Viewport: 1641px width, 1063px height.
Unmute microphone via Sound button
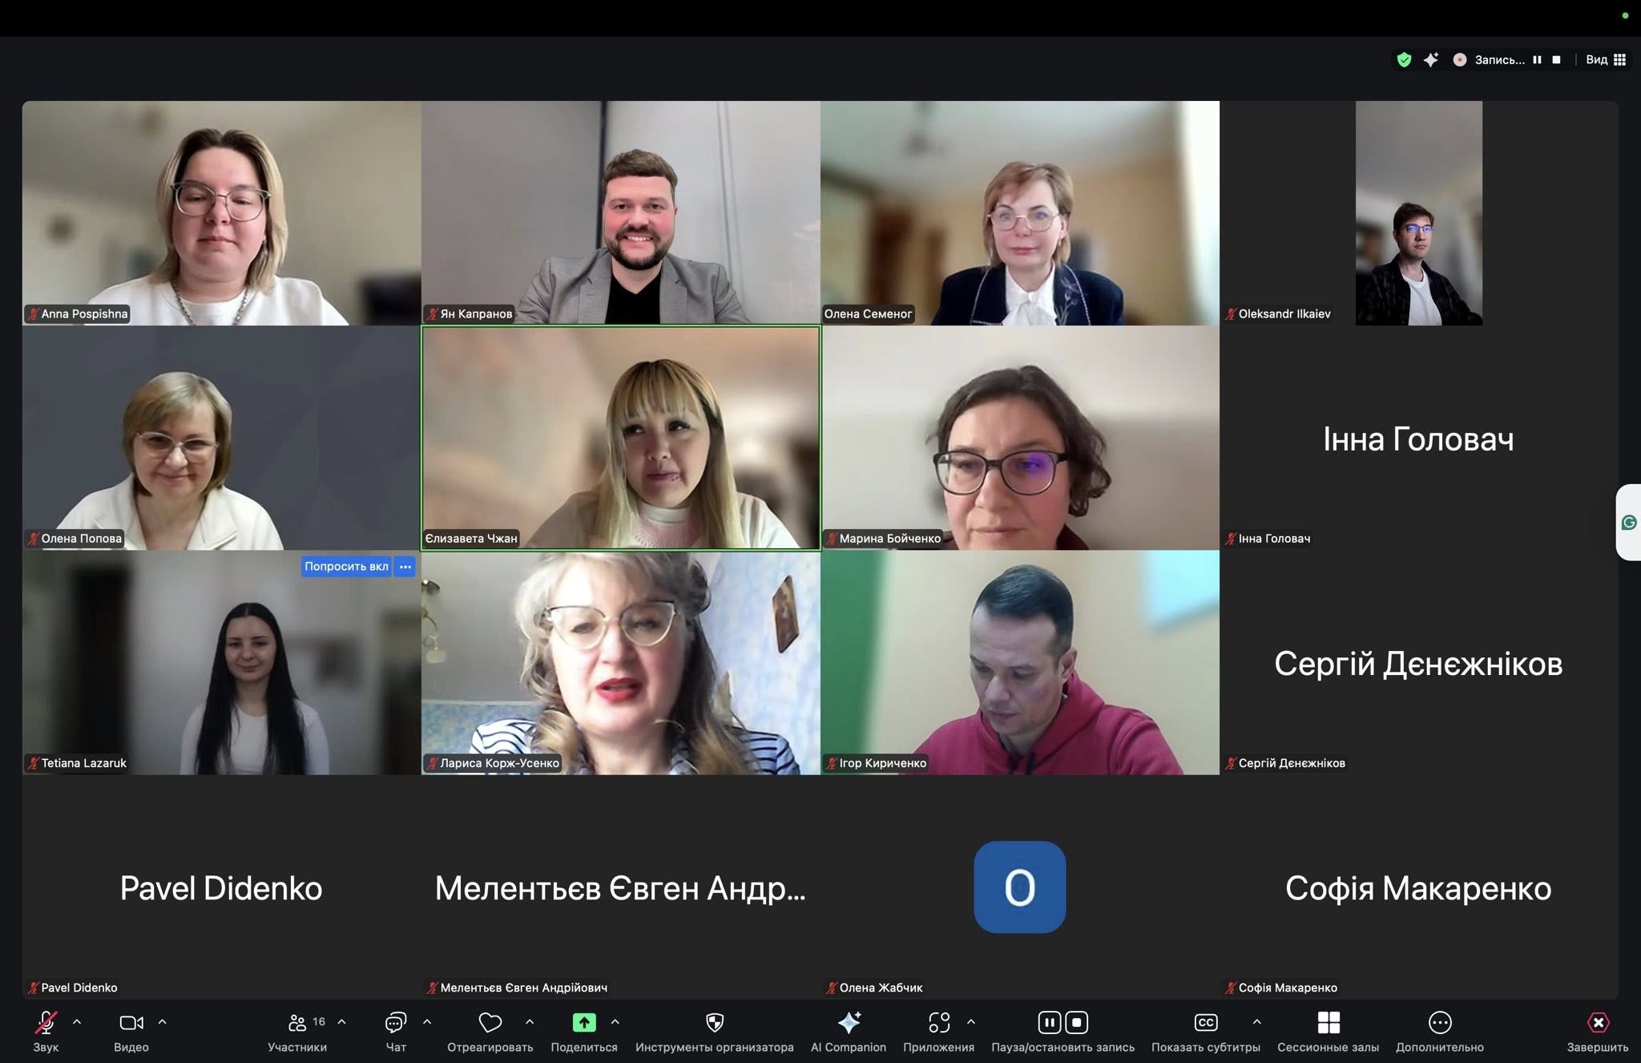pyautogui.click(x=46, y=1023)
